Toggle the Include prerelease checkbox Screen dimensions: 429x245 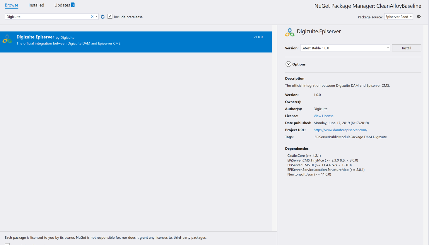[110, 16]
